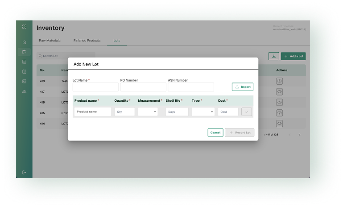Open the Type dropdown
The height and width of the screenshot is (207, 343).
click(203, 112)
